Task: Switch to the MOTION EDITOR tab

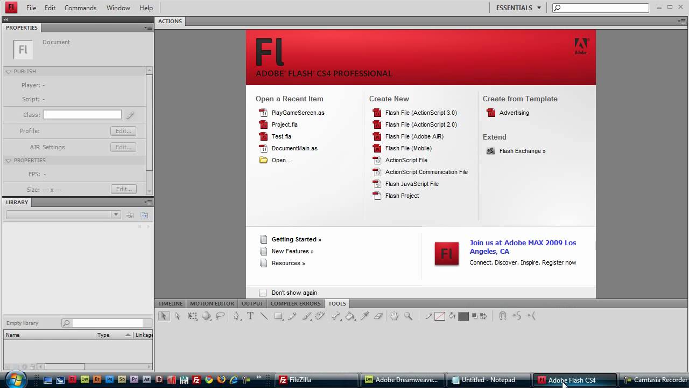Action: click(x=212, y=303)
